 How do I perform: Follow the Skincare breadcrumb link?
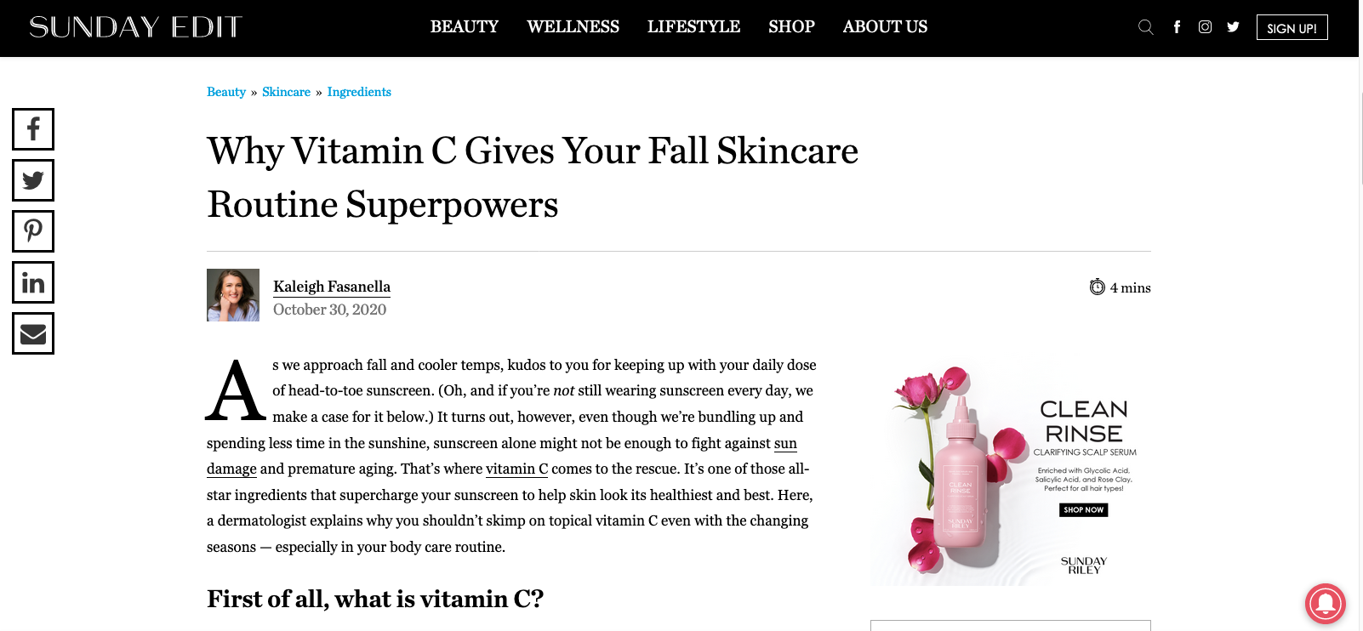pyautogui.click(x=286, y=92)
